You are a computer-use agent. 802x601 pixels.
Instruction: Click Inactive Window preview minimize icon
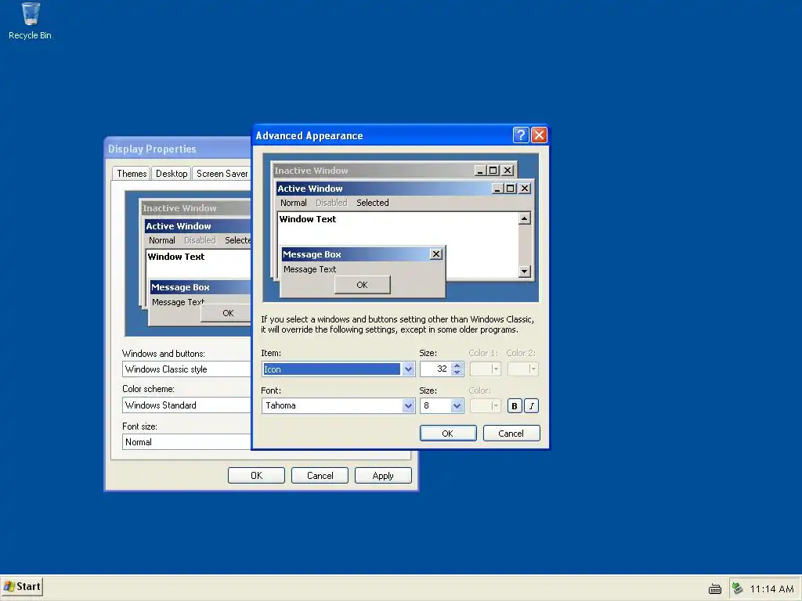pyautogui.click(x=480, y=171)
